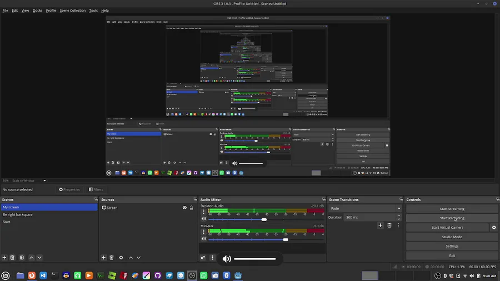Move source up in the Sources dock

131,258
